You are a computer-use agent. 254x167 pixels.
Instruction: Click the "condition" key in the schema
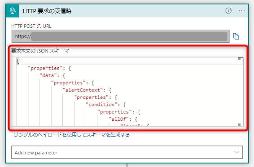(101, 105)
